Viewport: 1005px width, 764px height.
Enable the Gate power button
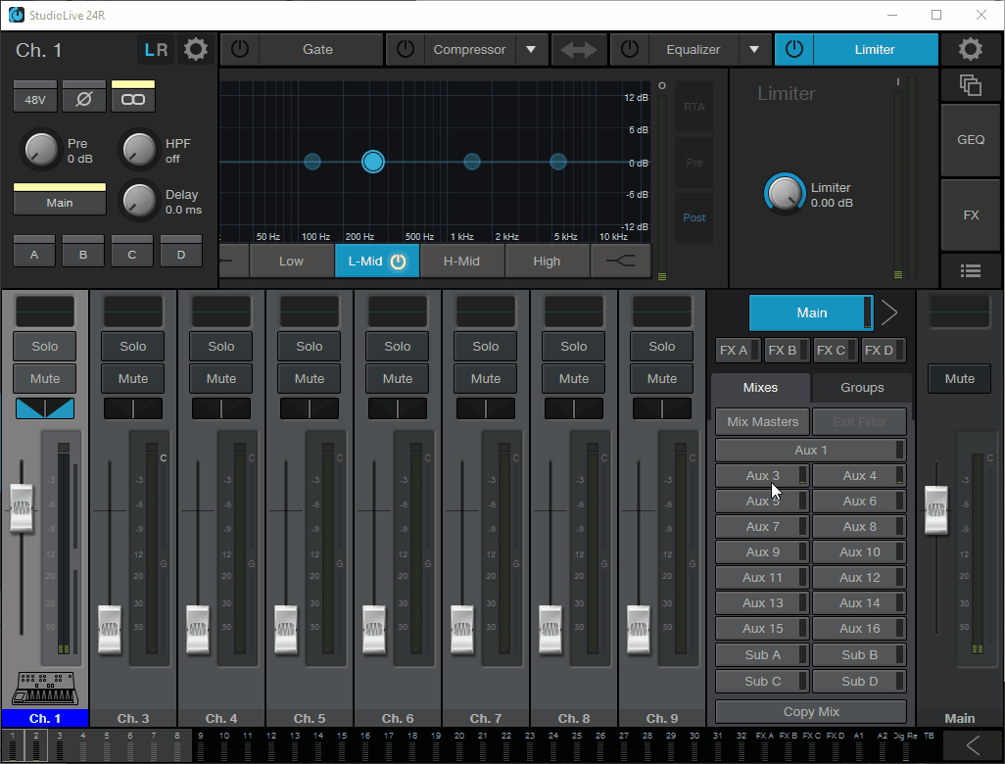tap(240, 50)
